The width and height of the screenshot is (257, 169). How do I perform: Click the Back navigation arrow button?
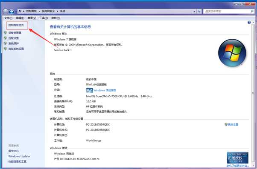click(6, 11)
